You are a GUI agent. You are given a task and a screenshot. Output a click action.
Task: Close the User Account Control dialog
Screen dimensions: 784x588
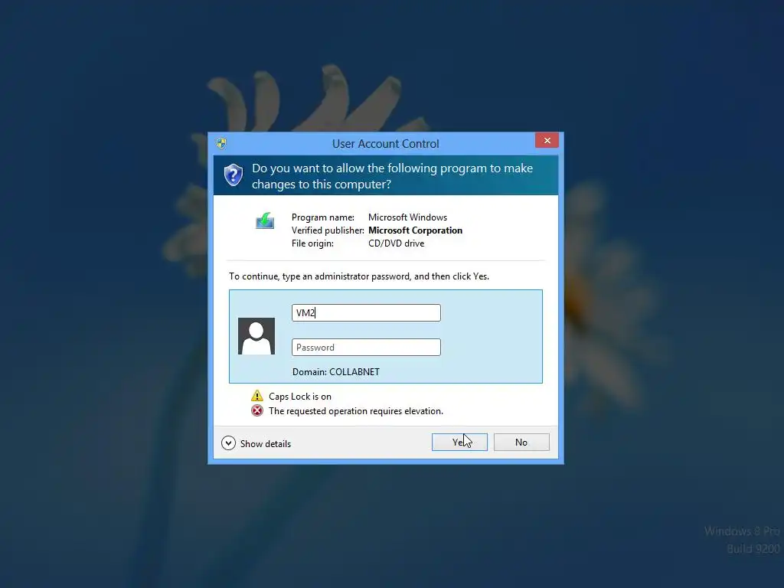[547, 141]
